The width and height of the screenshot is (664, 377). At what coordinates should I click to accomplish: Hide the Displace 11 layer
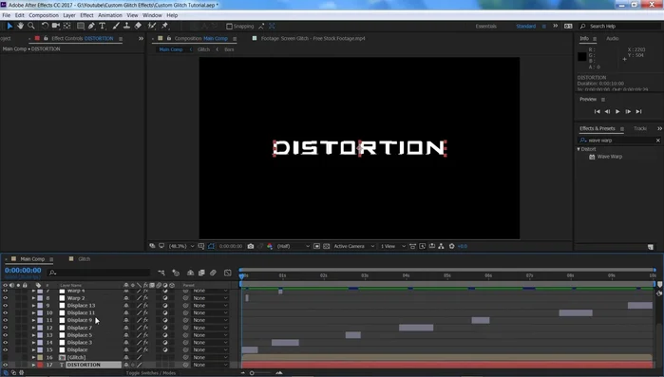pos(5,313)
